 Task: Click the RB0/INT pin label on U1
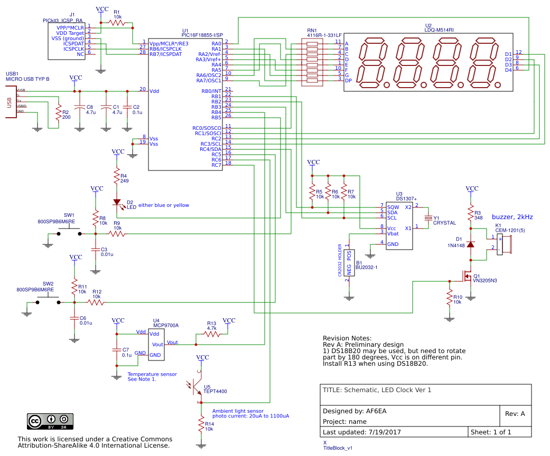211,91
